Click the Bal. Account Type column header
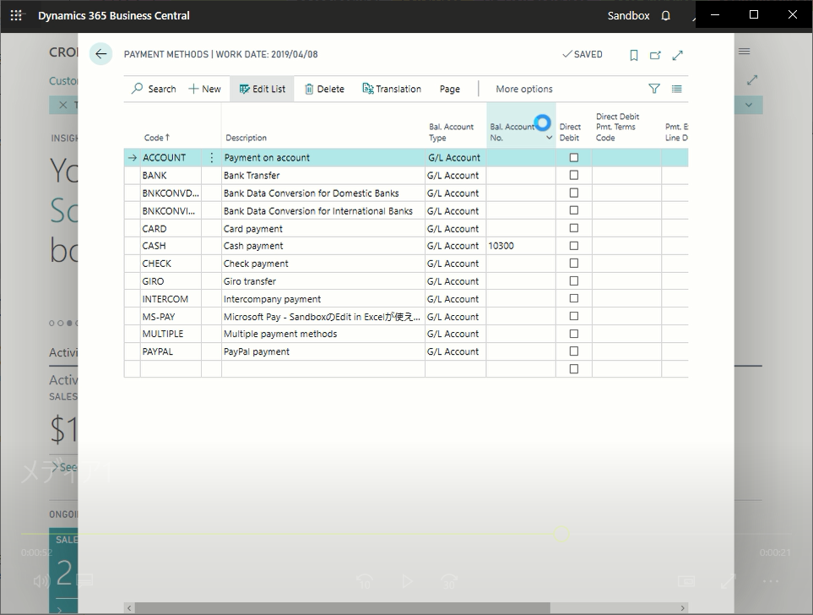The image size is (813, 615). point(451,132)
